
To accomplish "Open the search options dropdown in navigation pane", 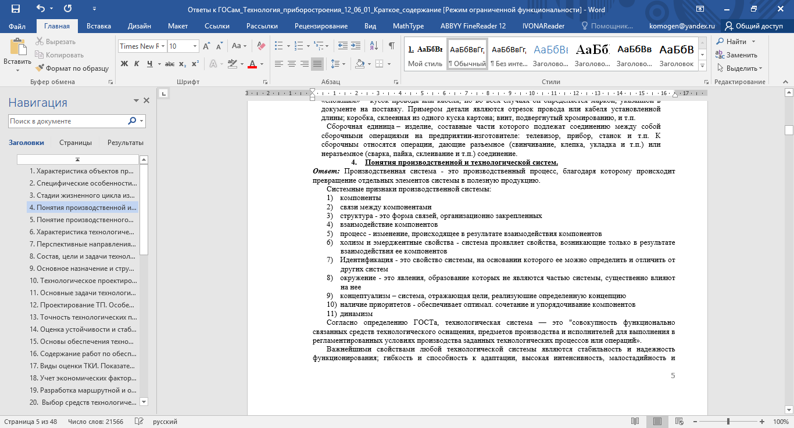I will 142,121.
